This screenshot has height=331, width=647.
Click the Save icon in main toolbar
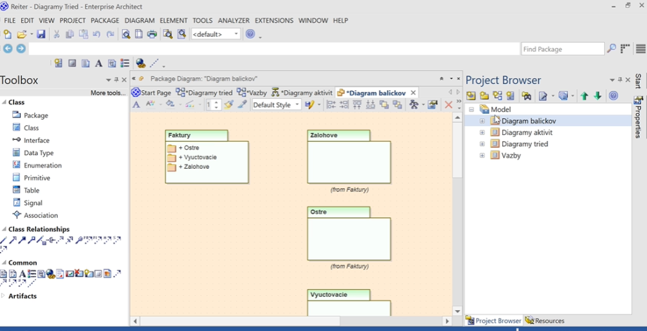[x=41, y=34]
